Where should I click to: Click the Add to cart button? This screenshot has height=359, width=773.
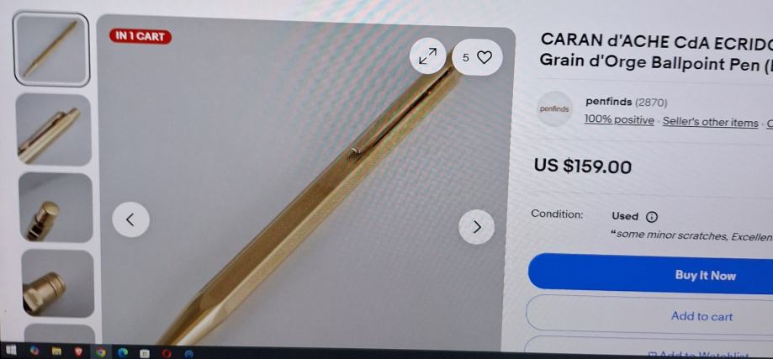tap(649, 314)
